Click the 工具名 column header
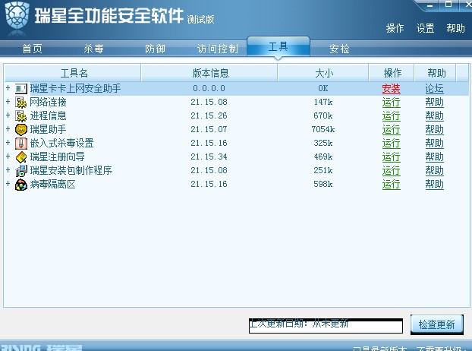This screenshot has height=351, width=472. click(x=73, y=73)
